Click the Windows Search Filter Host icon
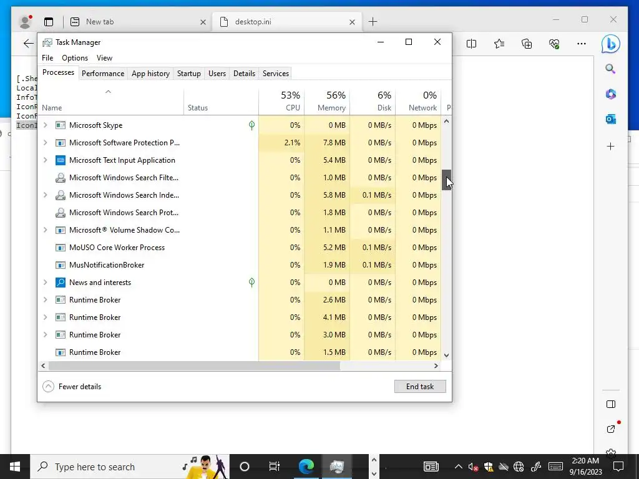The width and height of the screenshot is (639, 479). pos(61,178)
